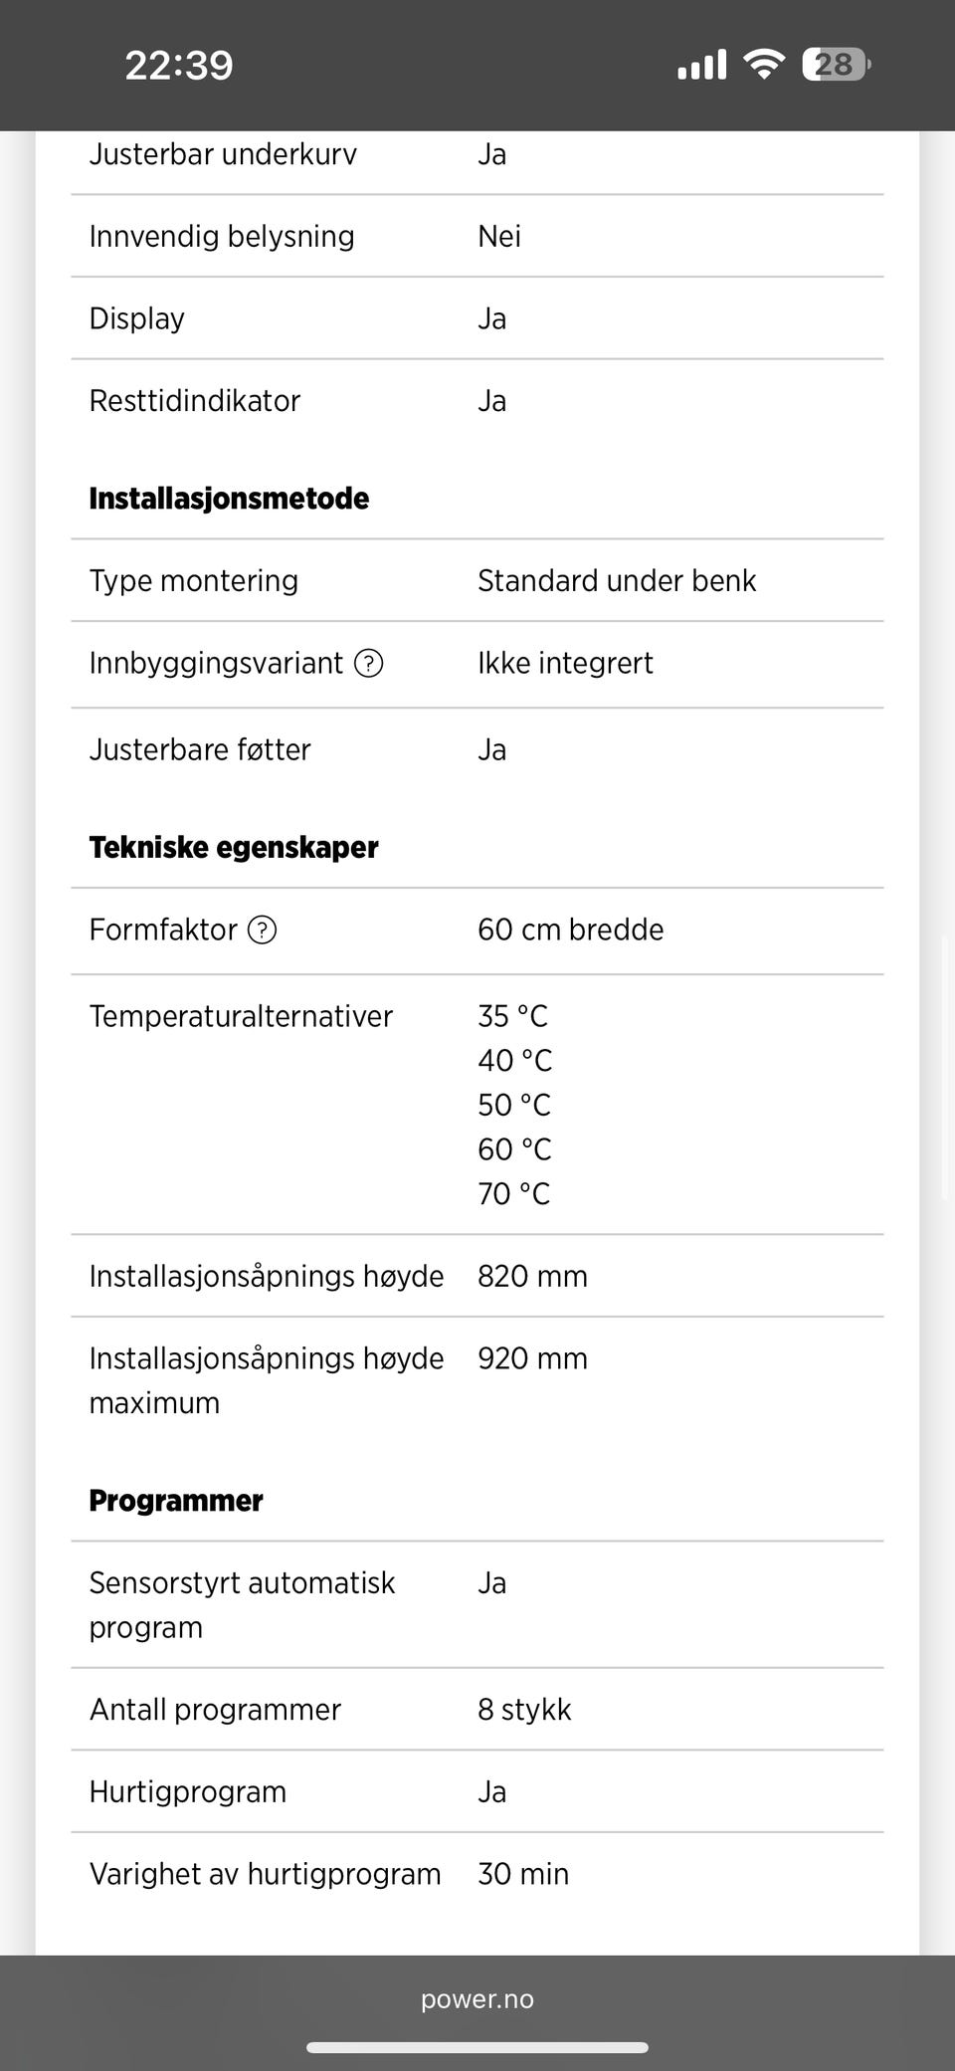Click help icon next to Innbyggingsvariant
Screen dimensions: 955x2071
pos(369,663)
